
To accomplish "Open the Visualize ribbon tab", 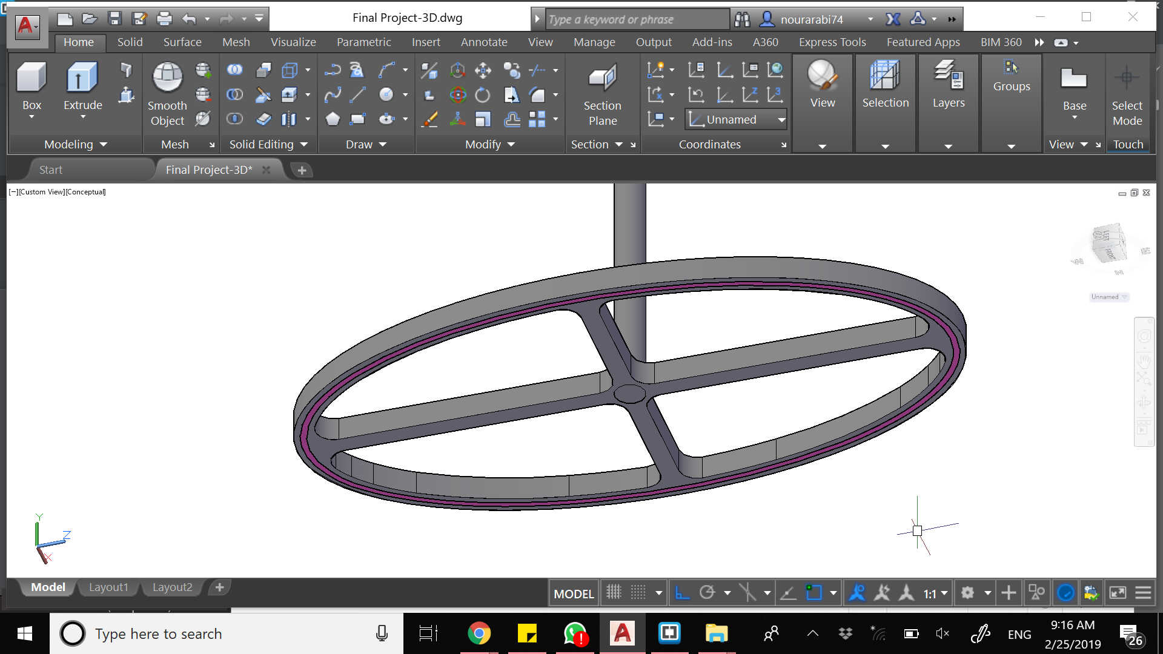I will pyautogui.click(x=293, y=42).
